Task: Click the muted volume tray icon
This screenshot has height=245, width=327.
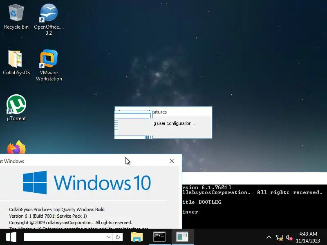Action: [289, 237]
